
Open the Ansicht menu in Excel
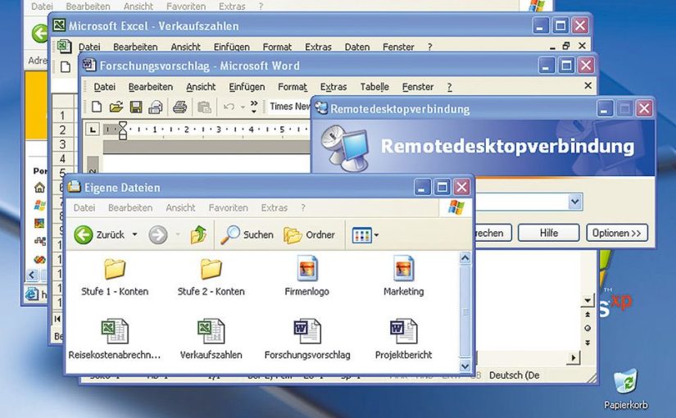tap(185, 47)
